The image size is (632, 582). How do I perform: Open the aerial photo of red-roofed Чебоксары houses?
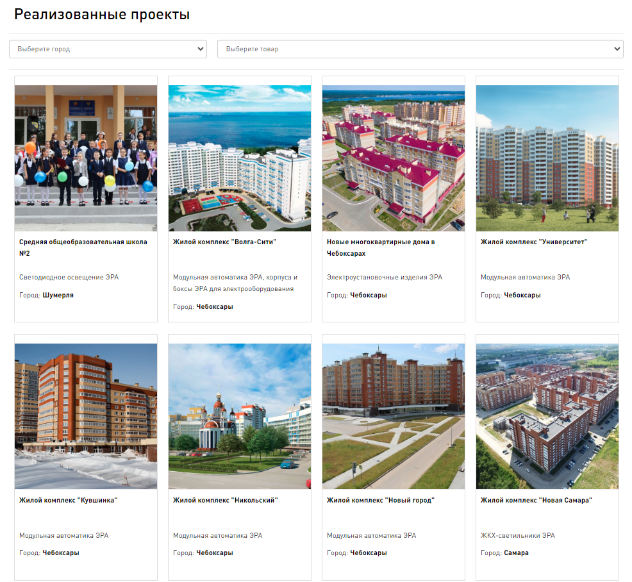coord(394,158)
